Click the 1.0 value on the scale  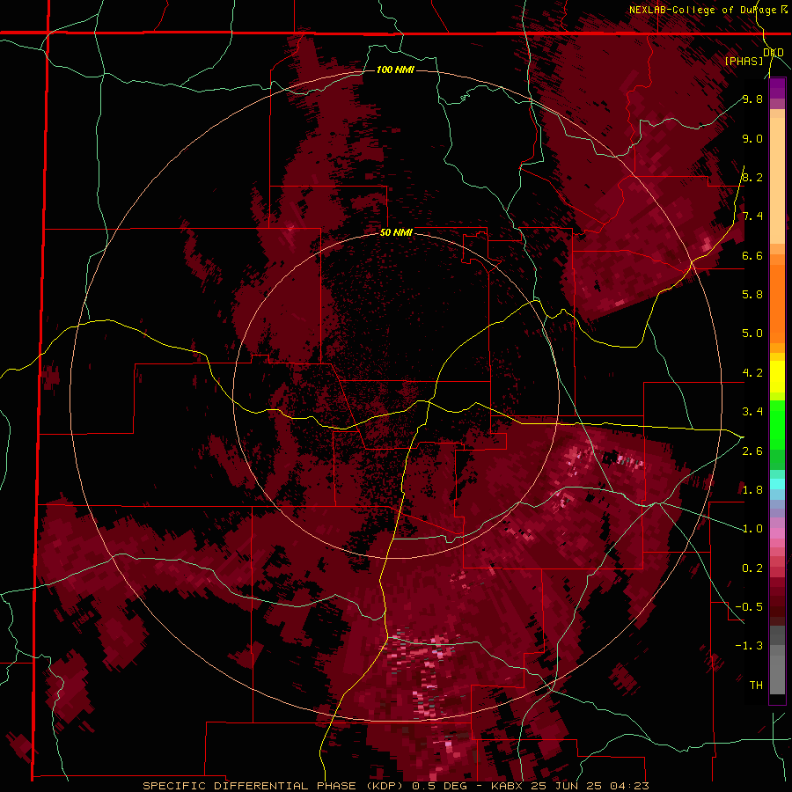coord(752,529)
